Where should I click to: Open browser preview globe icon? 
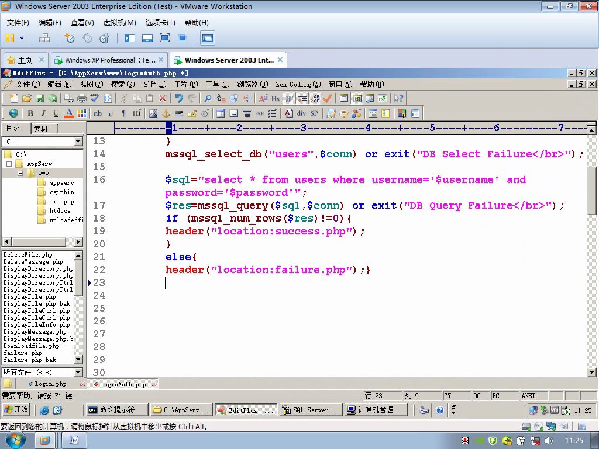tap(14, 113)
